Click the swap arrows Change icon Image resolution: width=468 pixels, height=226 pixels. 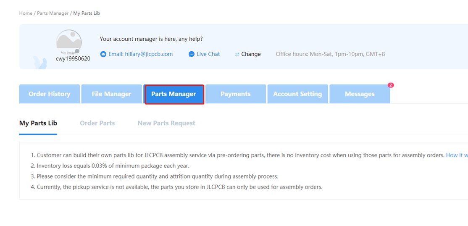pos(237,54)
